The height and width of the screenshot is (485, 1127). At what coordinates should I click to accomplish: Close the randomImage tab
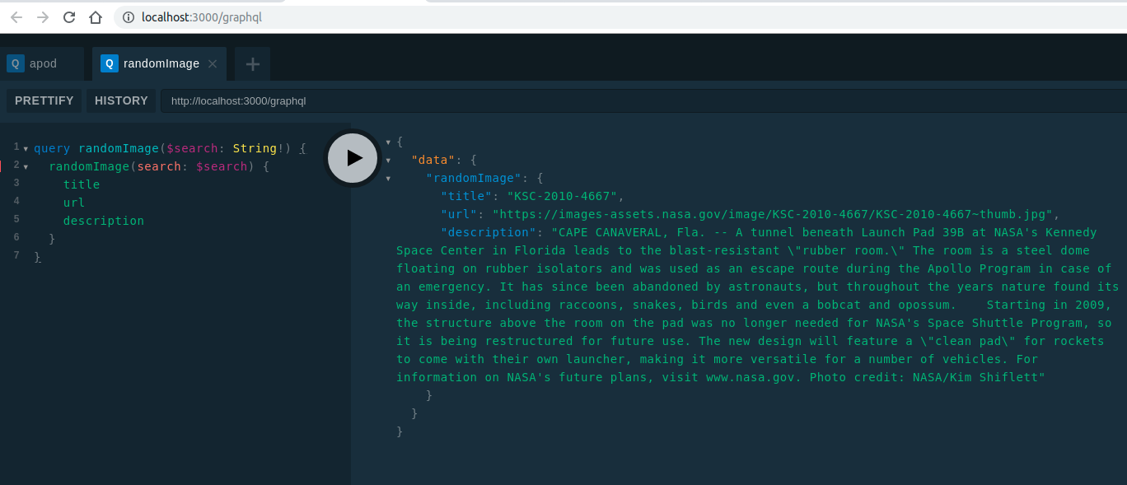click(212, 63)
